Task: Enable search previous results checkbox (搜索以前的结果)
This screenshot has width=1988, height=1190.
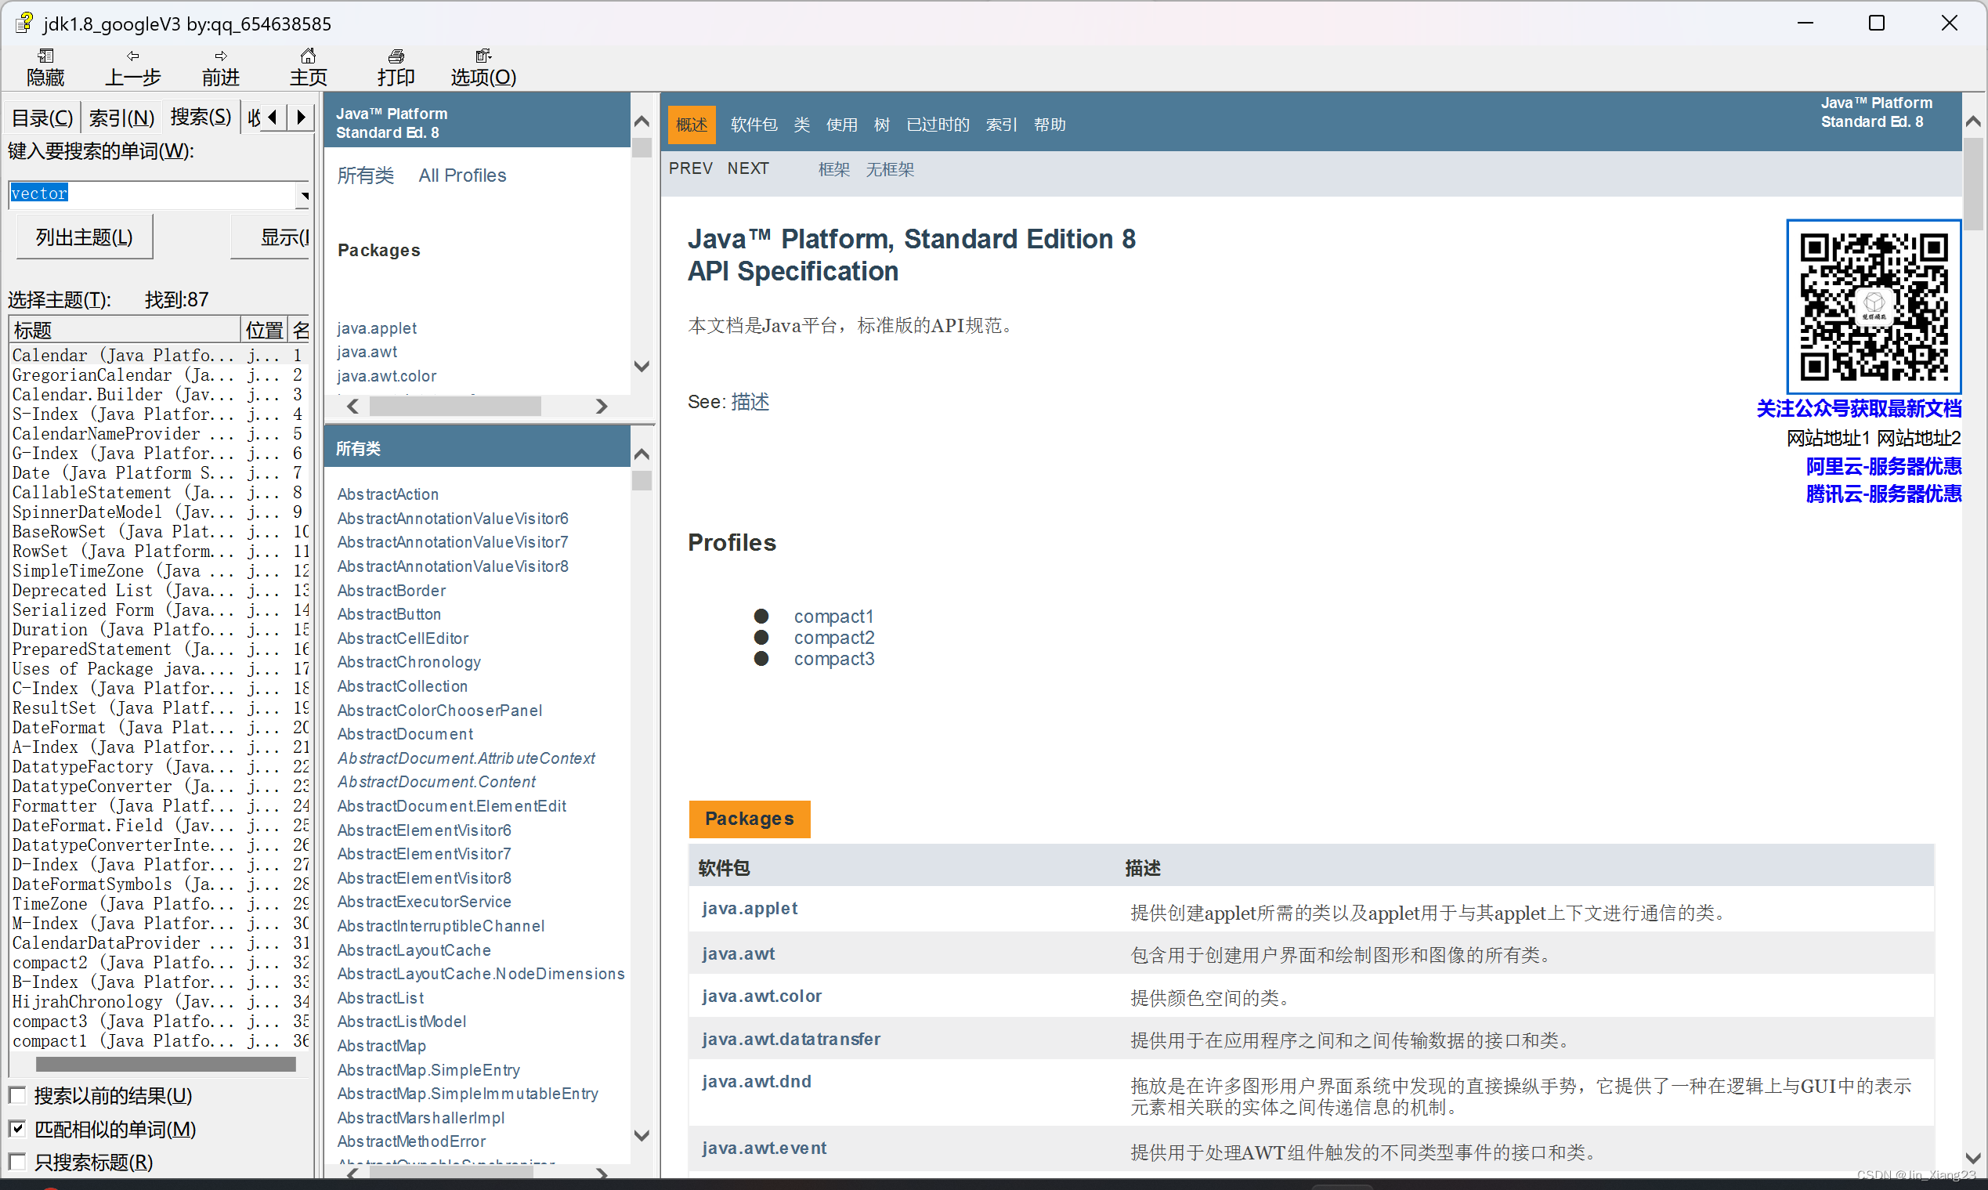Action: (x=18, y=1095)
